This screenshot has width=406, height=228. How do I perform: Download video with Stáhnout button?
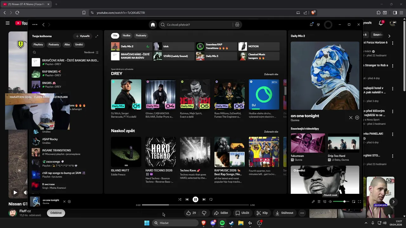point(284,213)
